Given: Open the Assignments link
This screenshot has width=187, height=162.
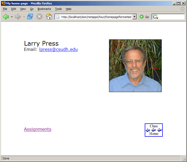Looking at the screenshot, I should click(x=38, y=129).
